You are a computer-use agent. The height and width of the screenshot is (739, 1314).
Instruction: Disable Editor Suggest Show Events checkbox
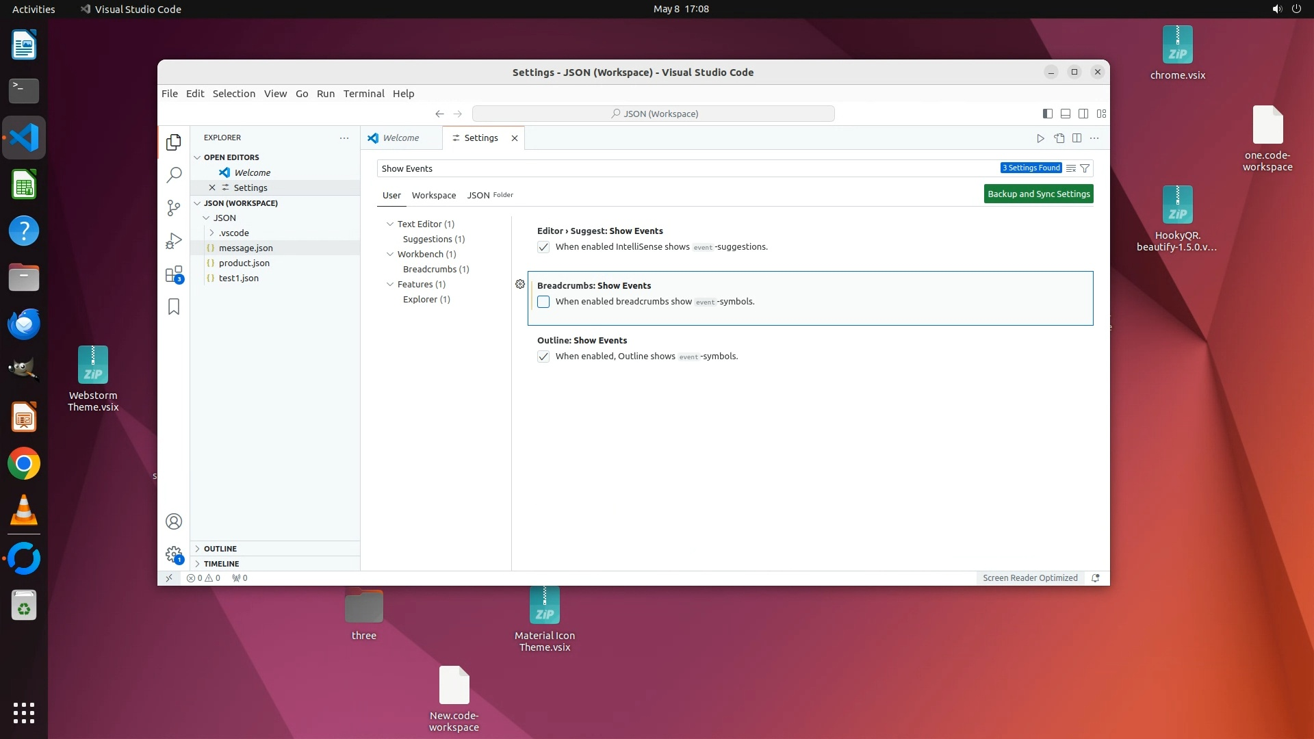coord(543,247)
